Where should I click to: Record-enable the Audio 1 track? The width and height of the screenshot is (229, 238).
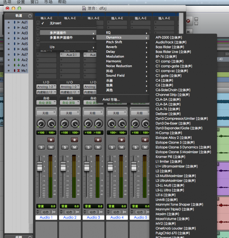click(51, 140)
